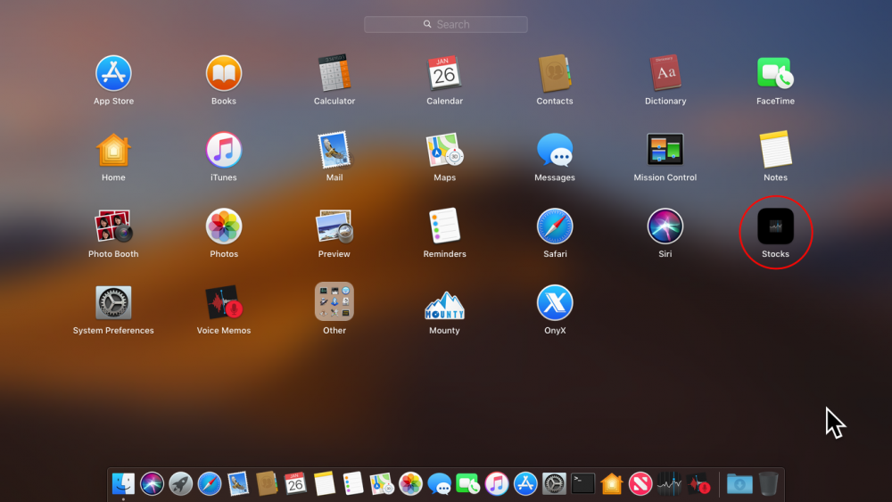Open Mail from the Launchpad grid
892x502 pixels.
coord(334,150)
